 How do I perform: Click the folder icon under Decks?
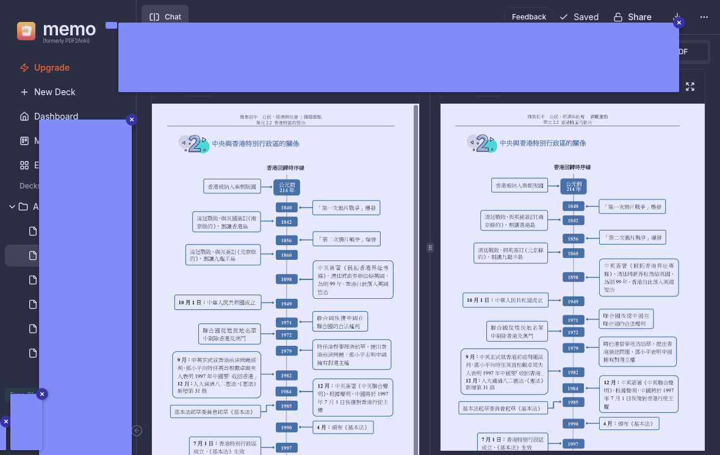pos(23,207)
